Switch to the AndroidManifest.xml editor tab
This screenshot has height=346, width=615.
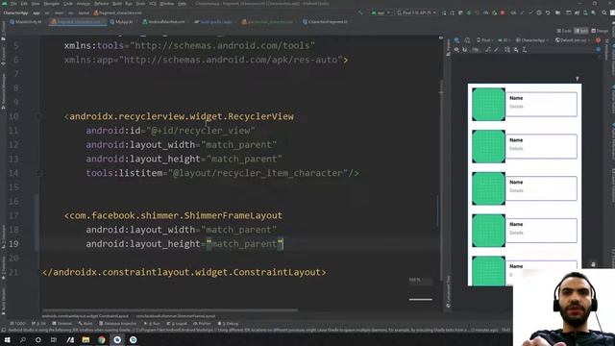coord(163,22)
